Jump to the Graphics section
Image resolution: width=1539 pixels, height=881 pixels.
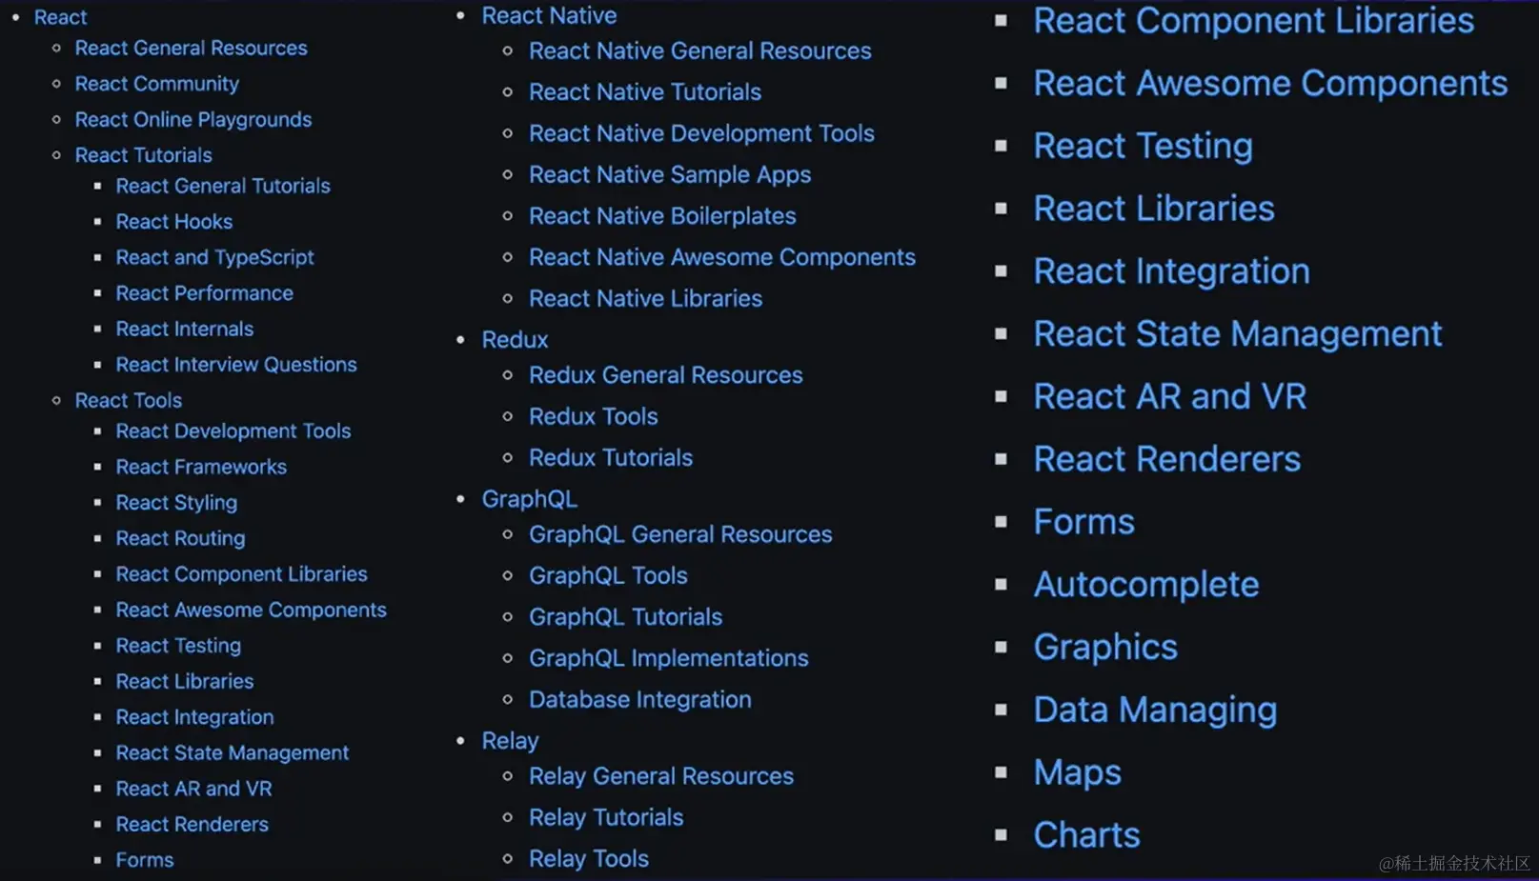[x=1105, y=648]
